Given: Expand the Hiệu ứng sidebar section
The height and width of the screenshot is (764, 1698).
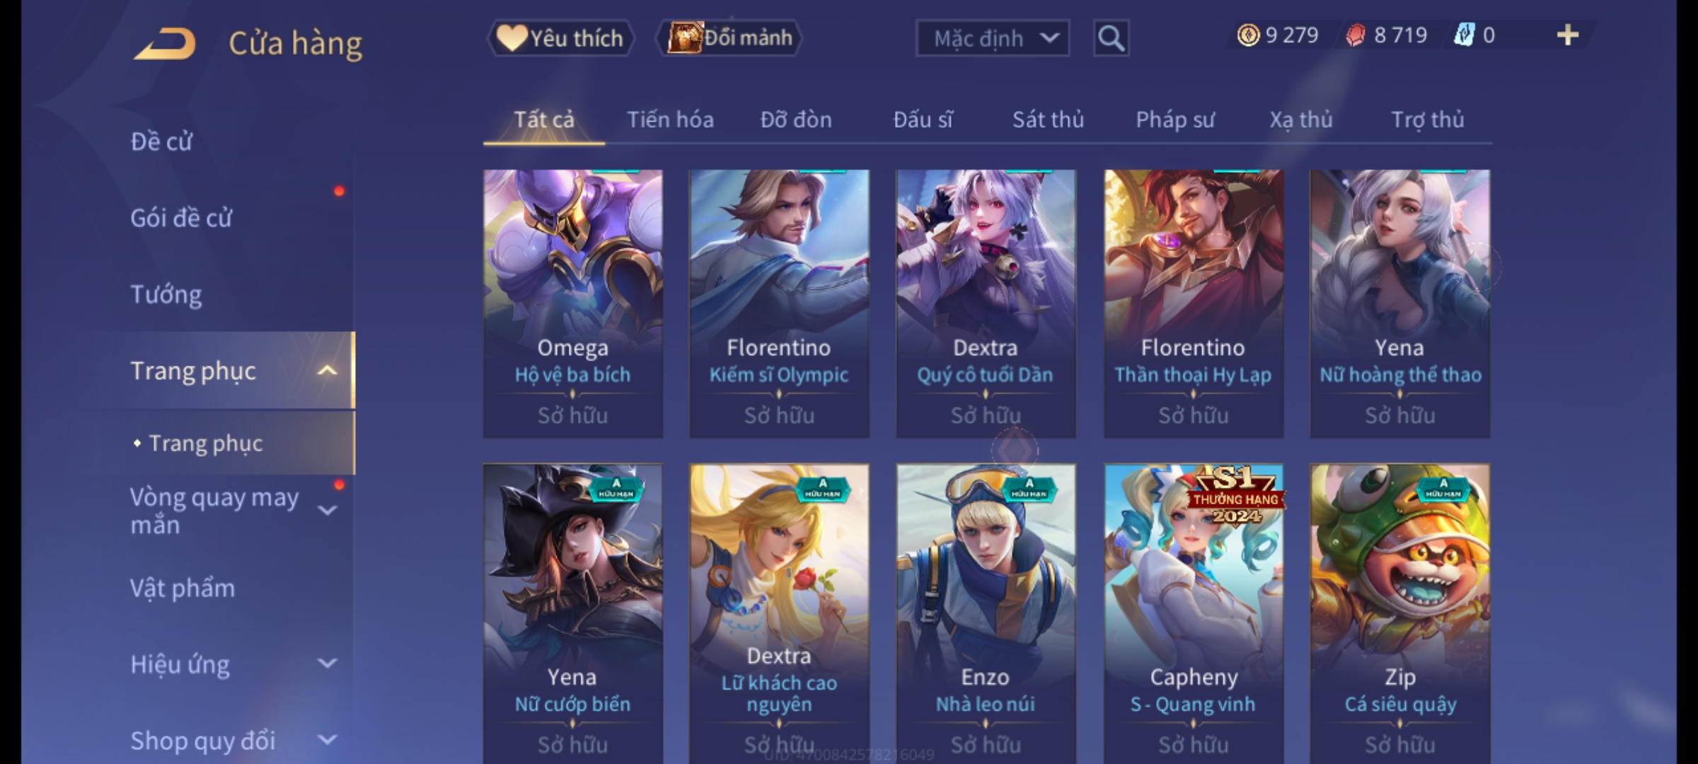Looking at the screenshot, I should [x=327, y=664].
